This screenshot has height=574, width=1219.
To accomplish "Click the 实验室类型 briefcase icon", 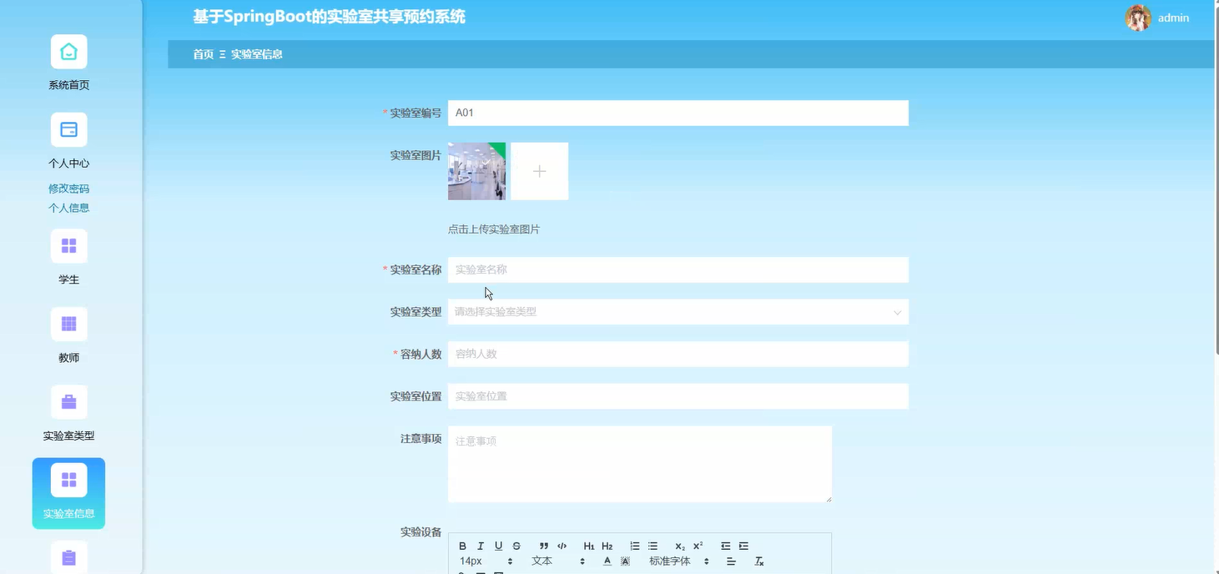I will pyautogui.click(x=68, y=401).
